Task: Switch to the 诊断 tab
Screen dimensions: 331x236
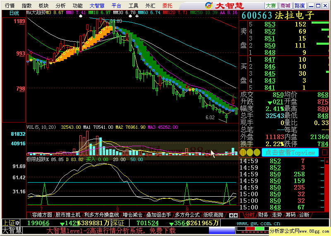Action: tap(304, 215)
